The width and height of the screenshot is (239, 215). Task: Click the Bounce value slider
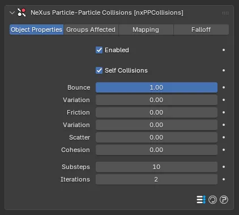[x=156, y=87]
